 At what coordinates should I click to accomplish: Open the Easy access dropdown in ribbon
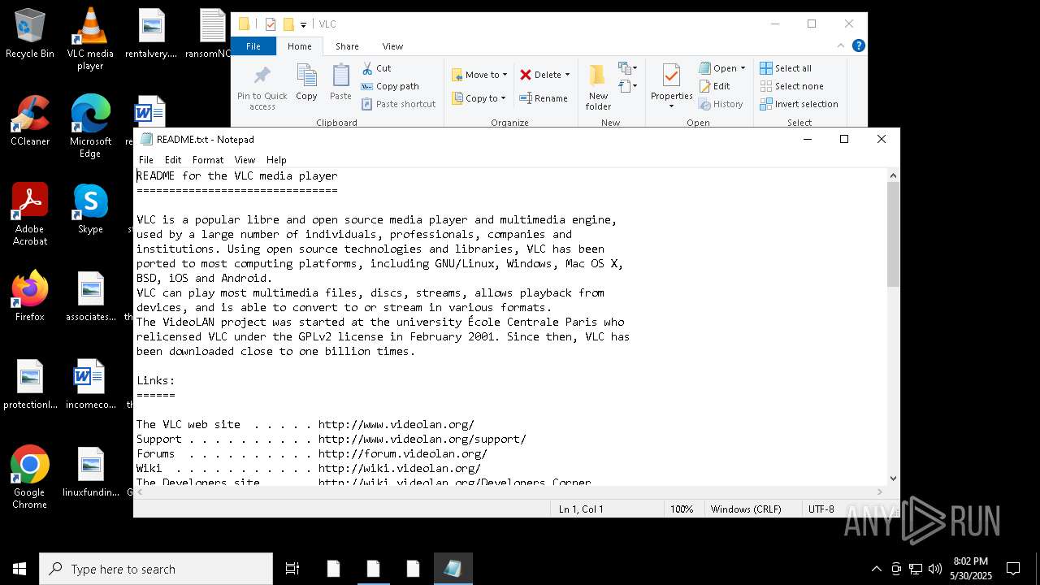pyautogui.click(x=628, y=86)
